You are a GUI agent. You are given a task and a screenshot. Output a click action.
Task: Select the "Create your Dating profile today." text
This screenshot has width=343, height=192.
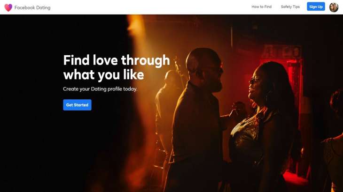click(x=100, y=89)
